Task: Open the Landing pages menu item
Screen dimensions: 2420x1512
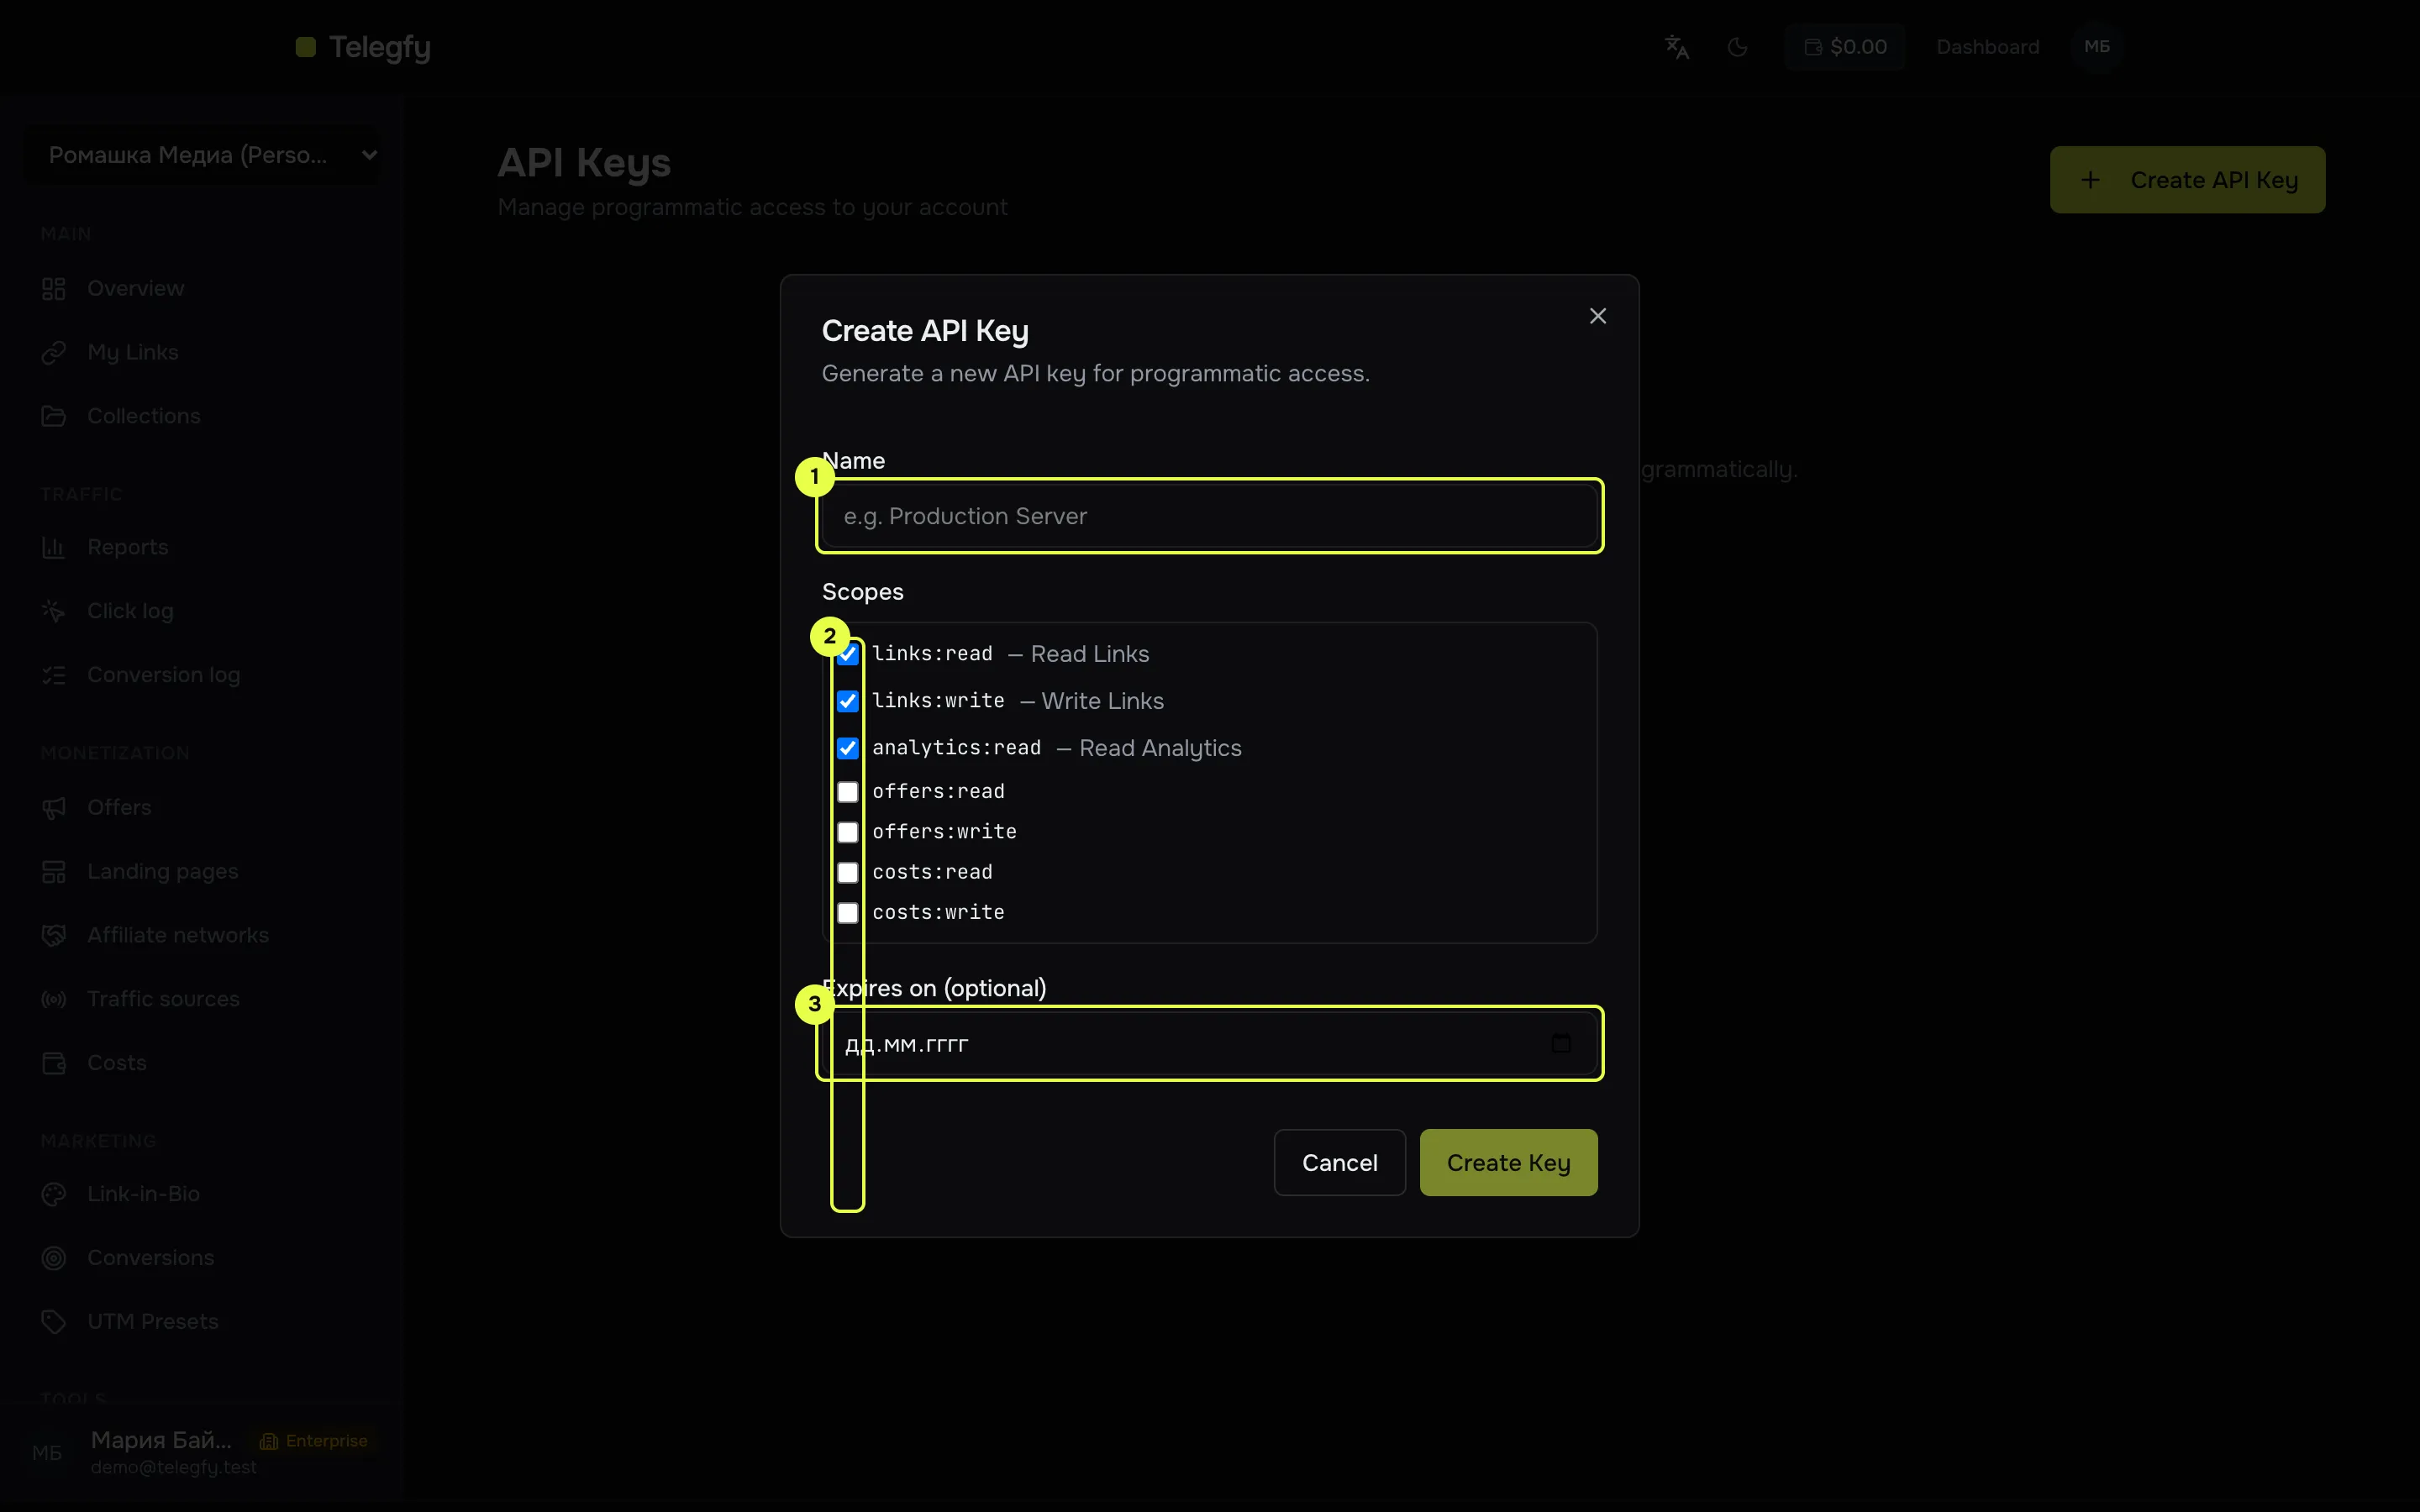Action: 200,871
